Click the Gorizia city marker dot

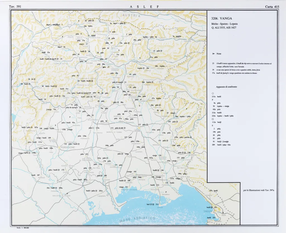point(192,153)
